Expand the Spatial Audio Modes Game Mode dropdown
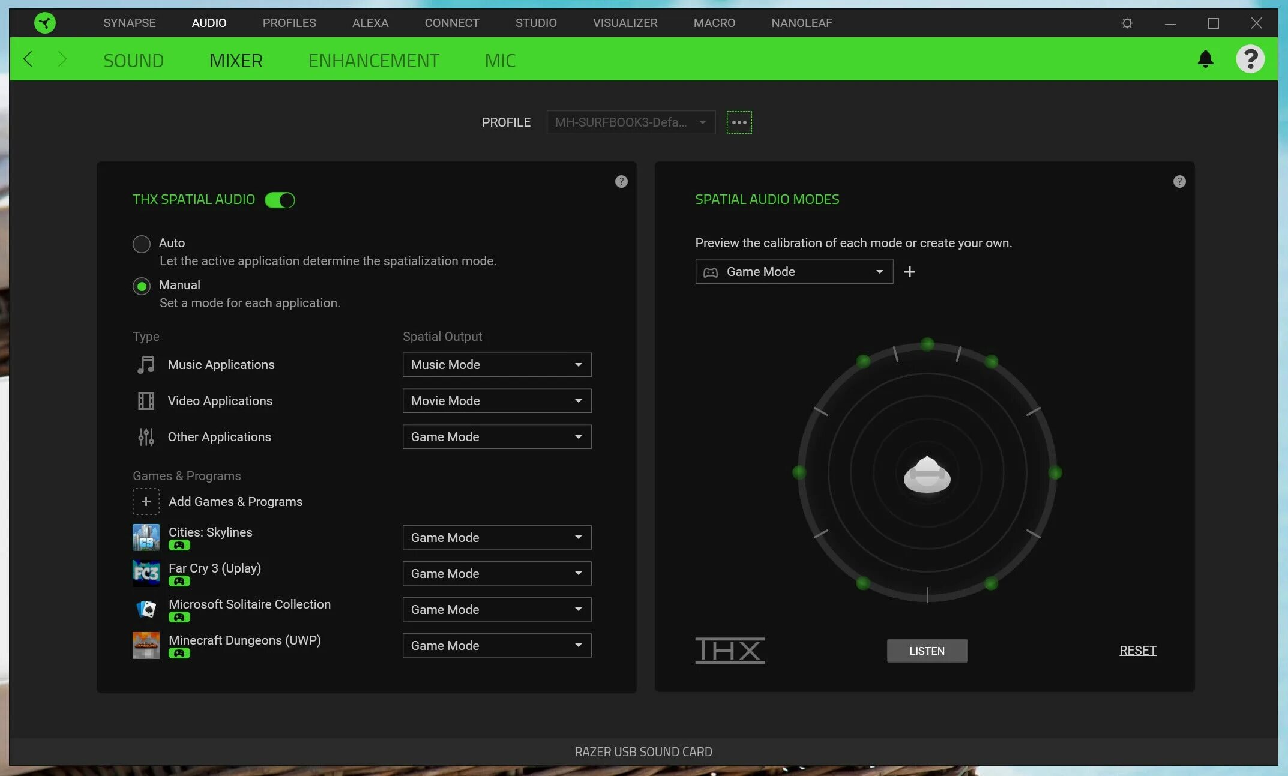The width and height of the screenshot is (1288, 776). click(793, 272)
